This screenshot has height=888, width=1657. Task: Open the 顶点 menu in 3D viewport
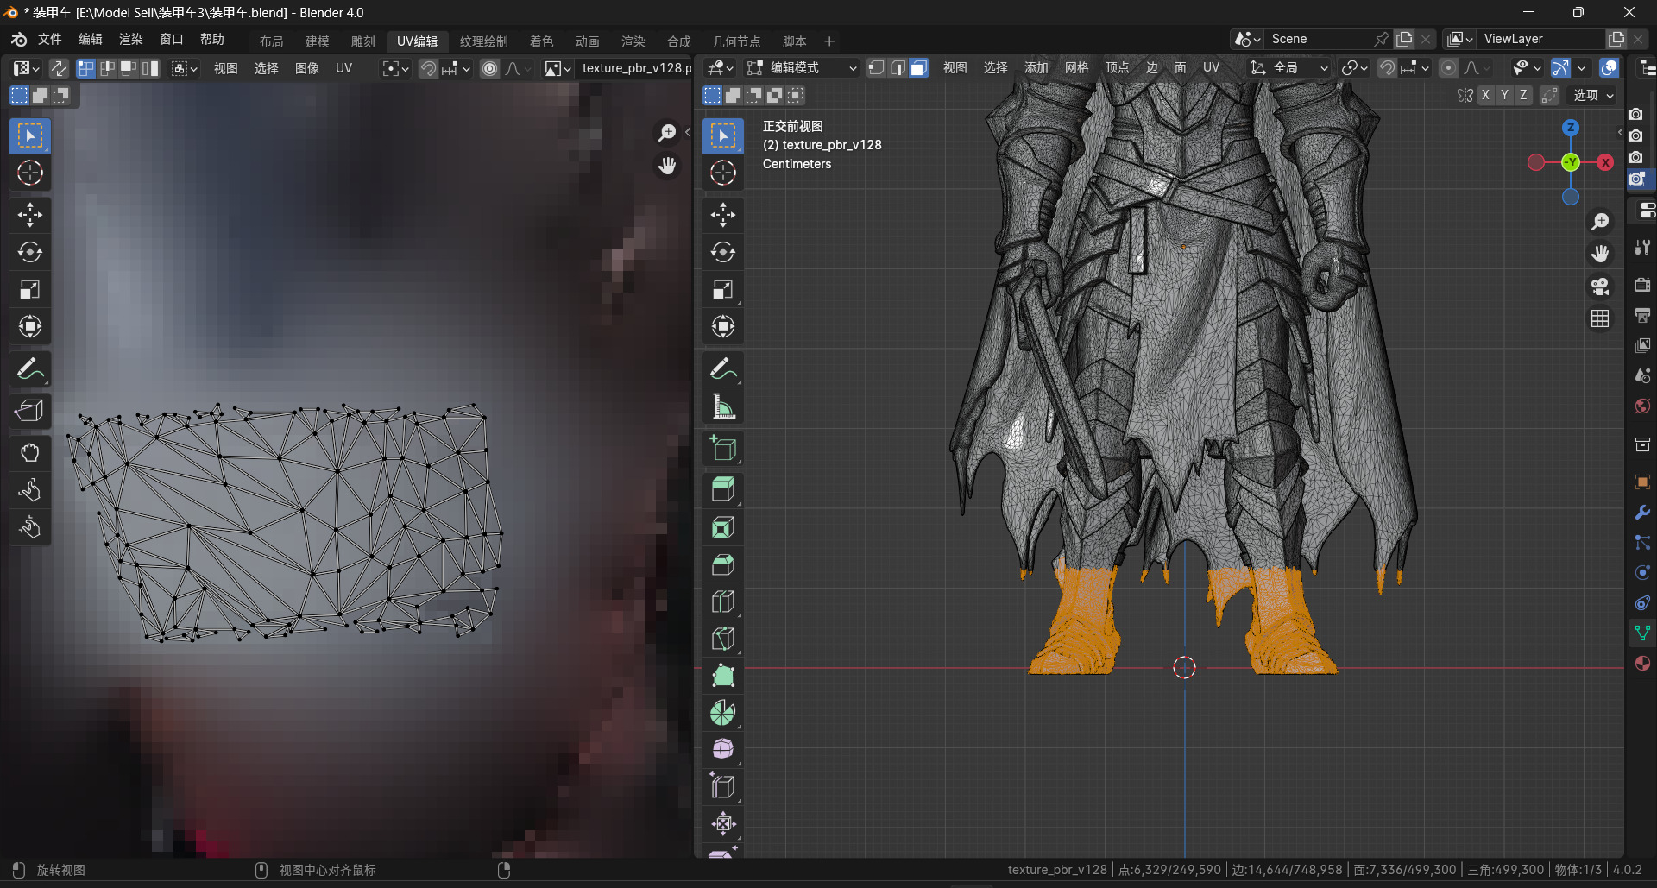click(x=1117, y=67)
